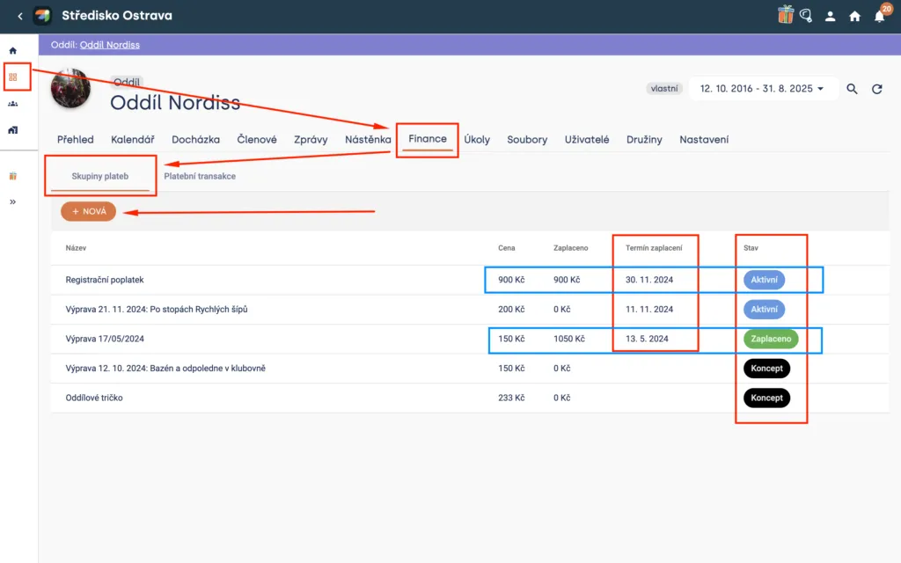Click the + NOVÁ button
The height and width of the screenshot is (563, 901).
(x=89, y=211)
